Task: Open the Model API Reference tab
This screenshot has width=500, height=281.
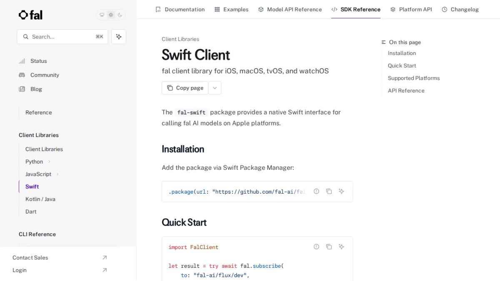Action: pos(290,9)
